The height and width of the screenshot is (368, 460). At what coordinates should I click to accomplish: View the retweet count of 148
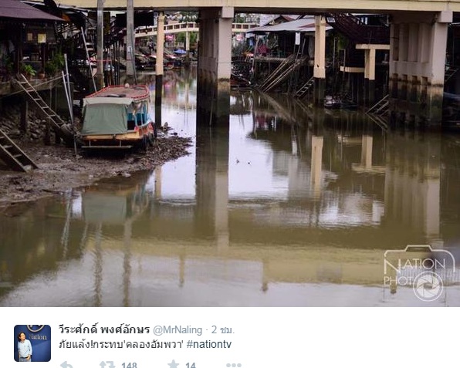pos(129,365)
